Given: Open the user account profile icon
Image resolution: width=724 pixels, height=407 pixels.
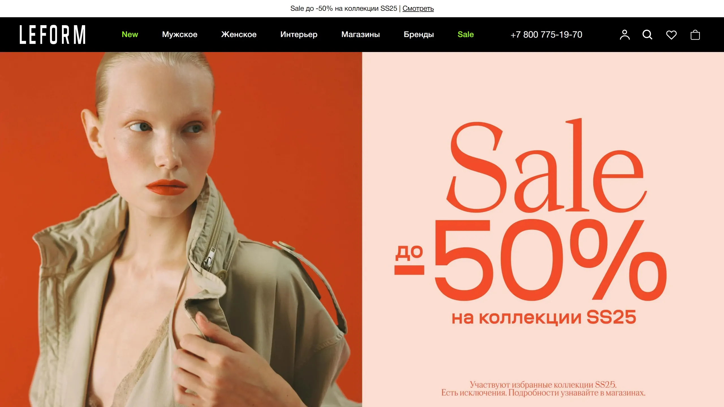Looking at the screenshot, I should [x=625, y=35].
